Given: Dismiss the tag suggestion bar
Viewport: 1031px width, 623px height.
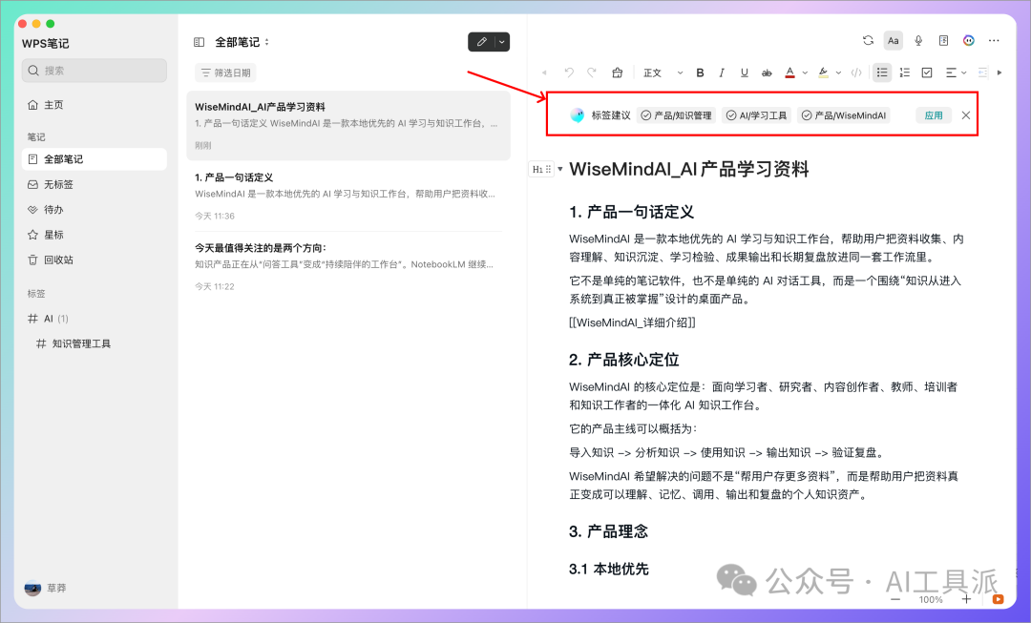Looking at the screenshot, I should [x=966, y=115].
